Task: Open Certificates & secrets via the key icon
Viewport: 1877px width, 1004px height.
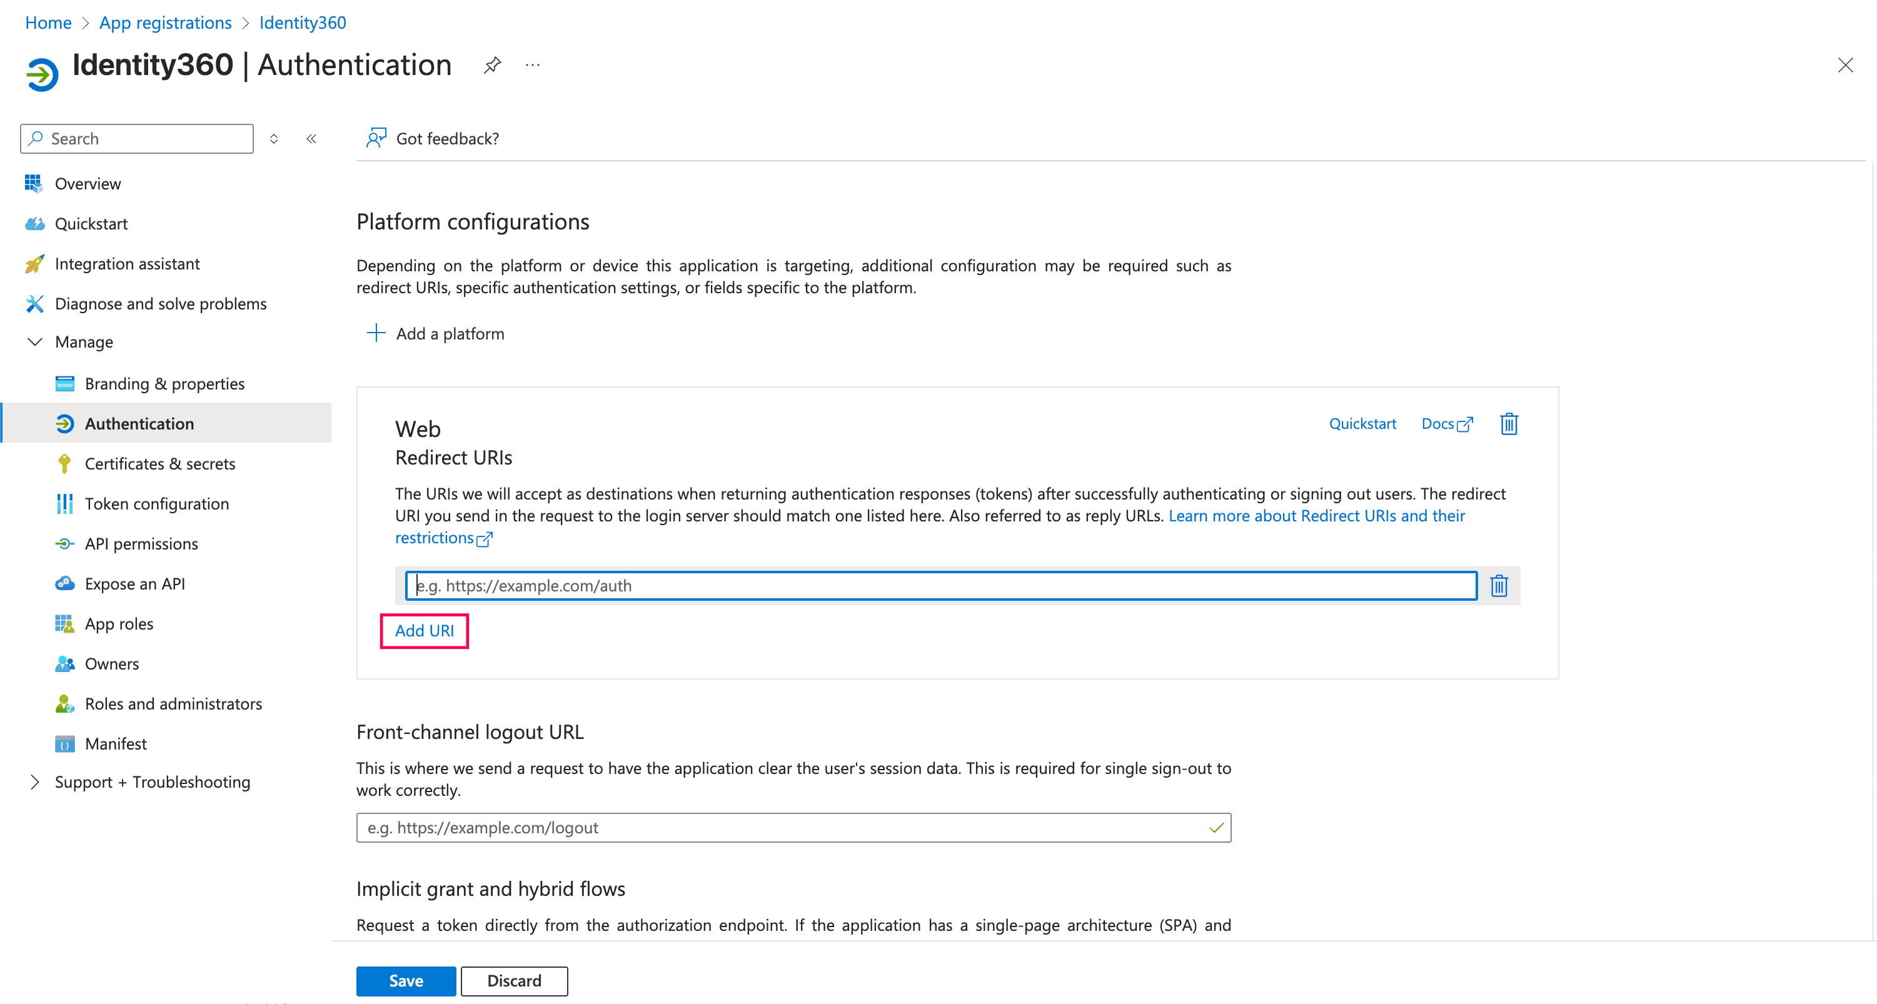Action: (x=65, y=463)
